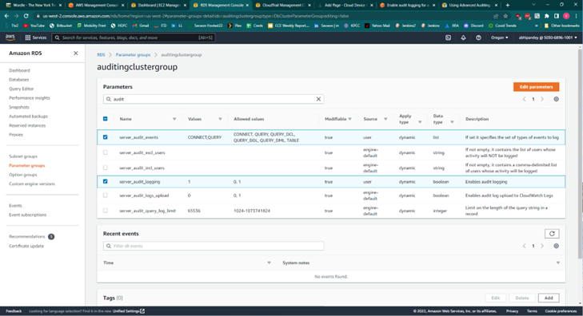Click the parameter search field

tap(214, 99)
